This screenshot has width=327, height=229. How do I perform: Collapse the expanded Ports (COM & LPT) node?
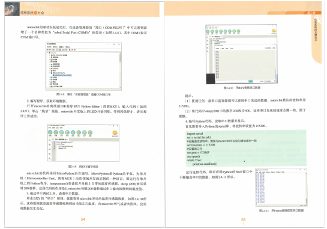tap(50, 73)
